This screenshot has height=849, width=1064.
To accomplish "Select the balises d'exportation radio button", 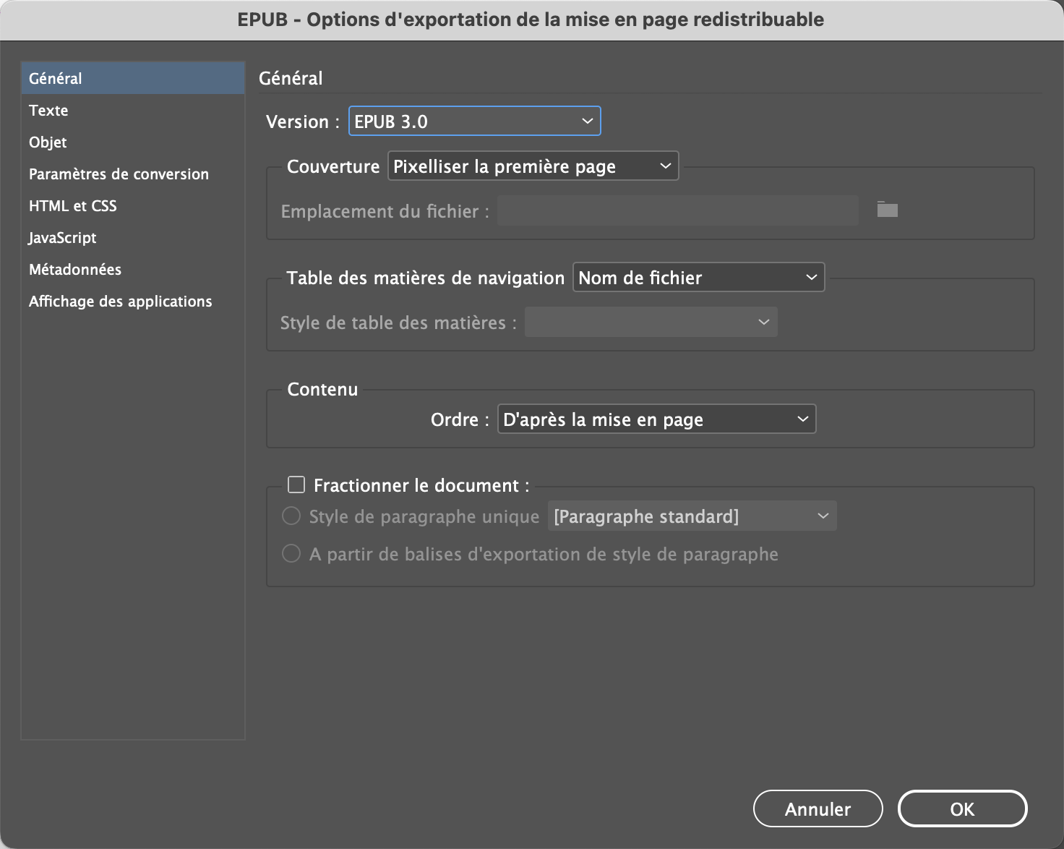I will point(291,553).
